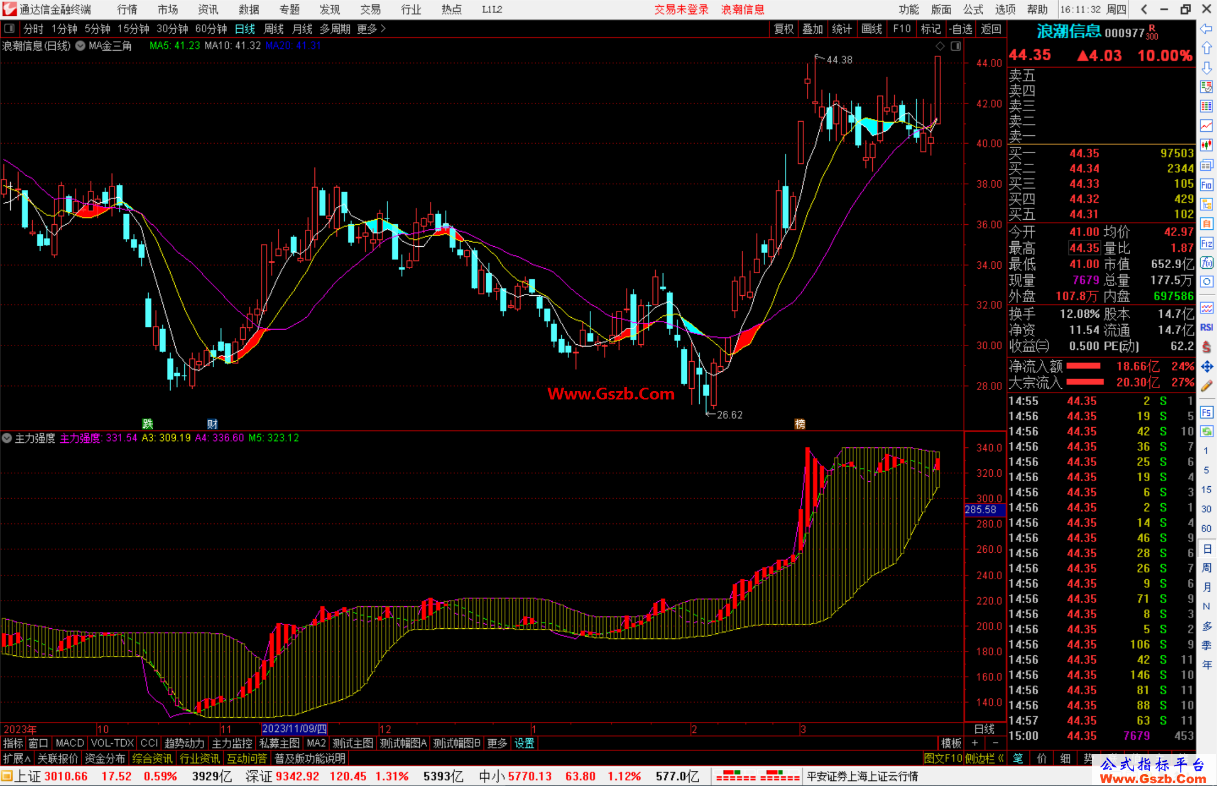The height and width of the screenshot is (786, 1217).
Task: Click the checklist table icon in sidebar
Action: pos(1206,87)
